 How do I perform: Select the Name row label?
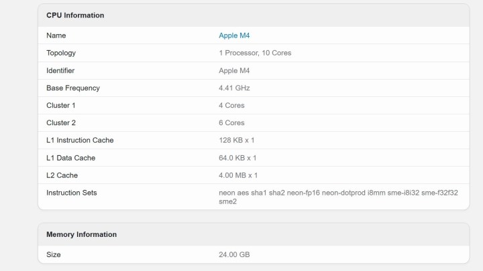click(x=56, y=35)
